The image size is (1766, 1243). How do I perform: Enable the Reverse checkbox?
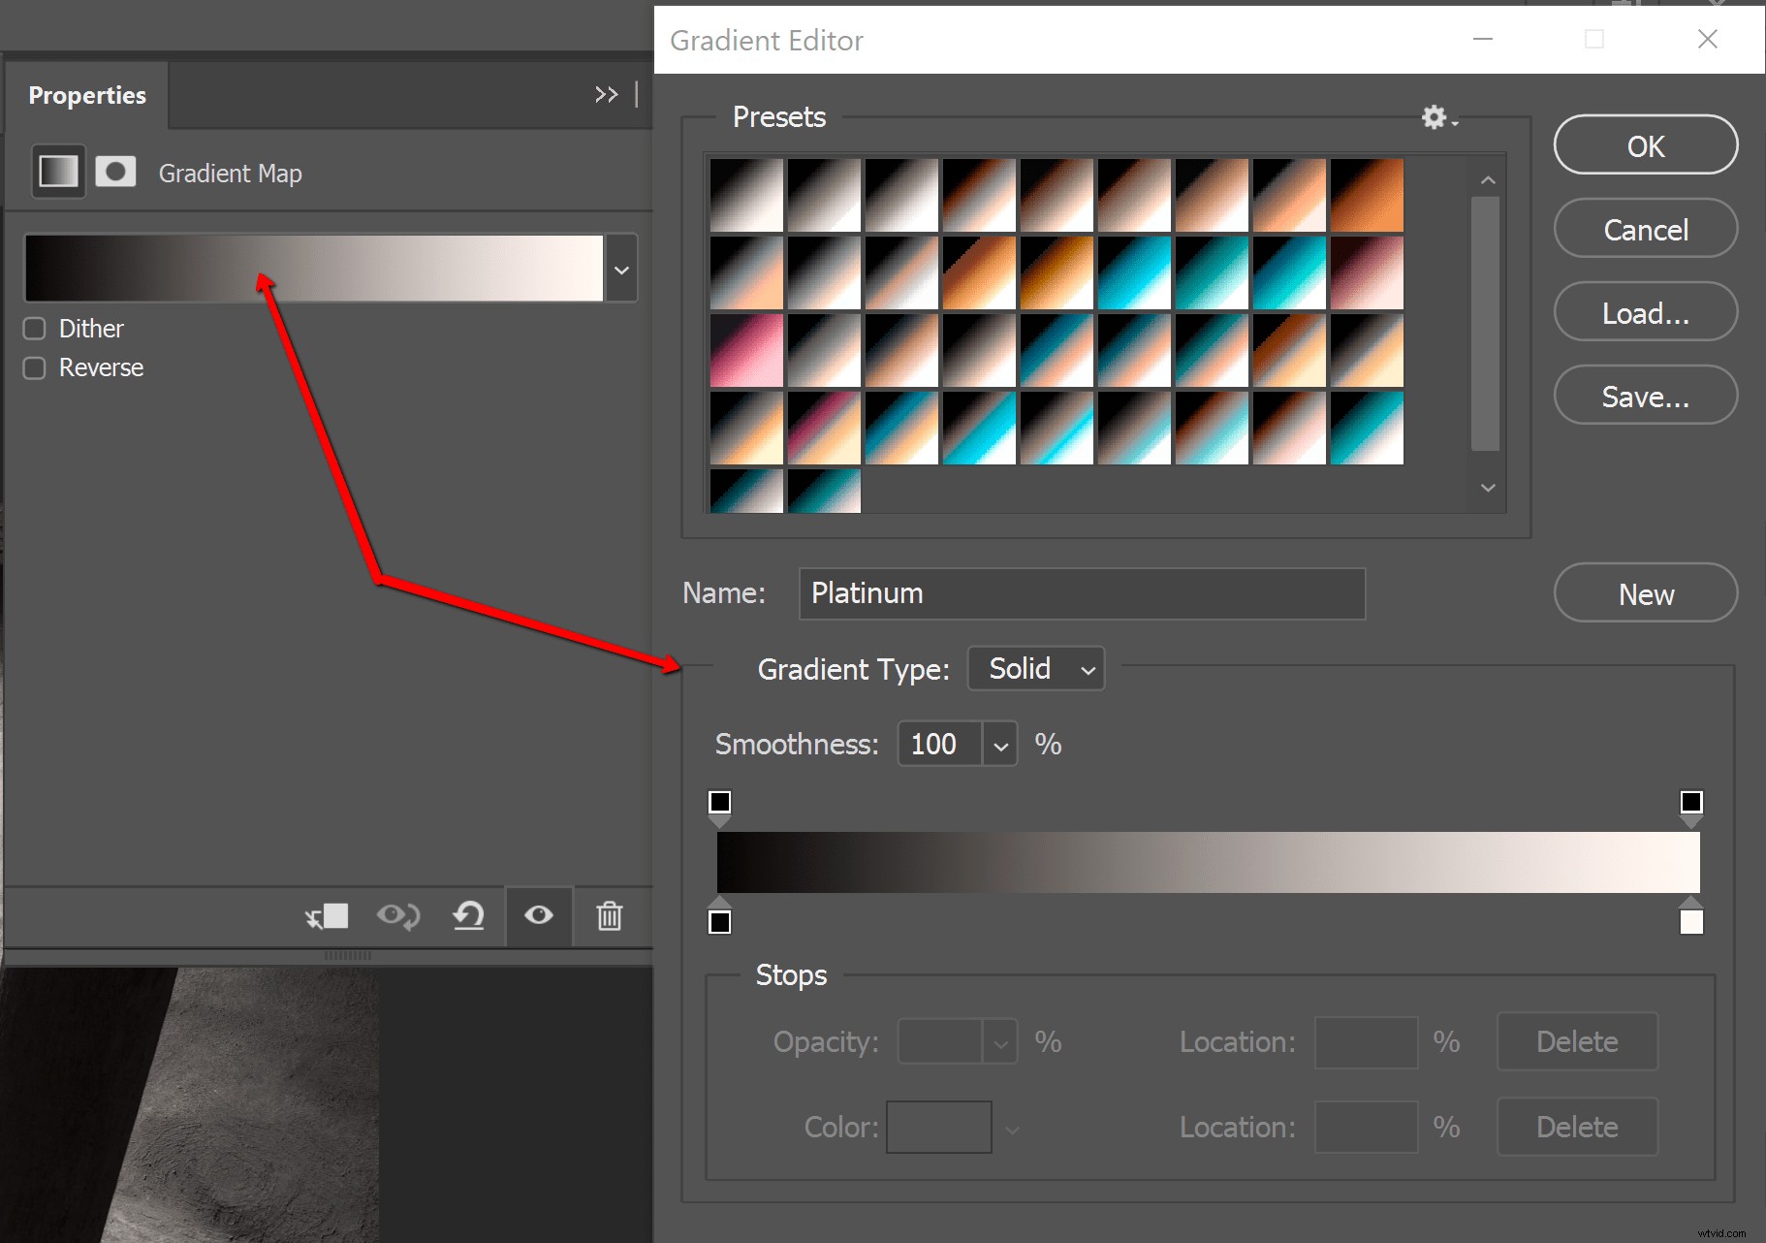tap(34, 367)
